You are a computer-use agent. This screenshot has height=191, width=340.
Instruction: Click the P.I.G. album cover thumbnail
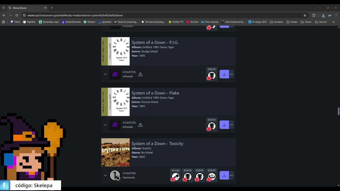tap(115, 51)
